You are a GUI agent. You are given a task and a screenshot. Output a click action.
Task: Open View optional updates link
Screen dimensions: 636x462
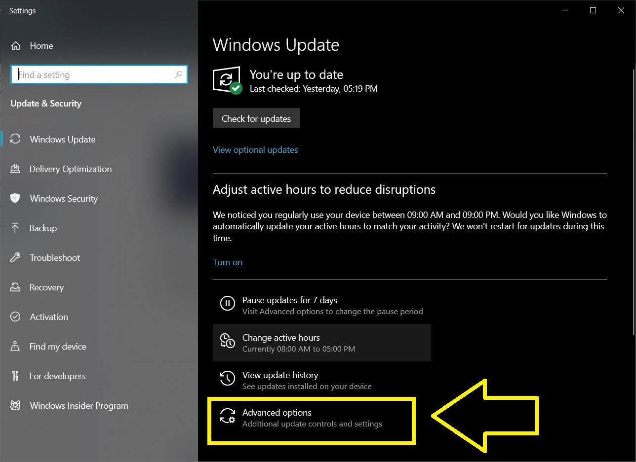point(255,150)
